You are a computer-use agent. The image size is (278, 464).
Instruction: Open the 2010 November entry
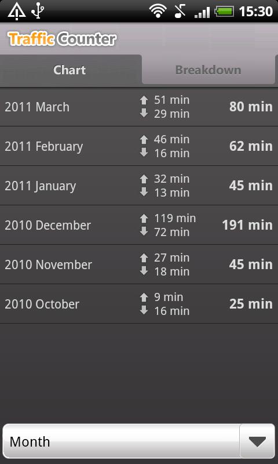coord(139,264)
